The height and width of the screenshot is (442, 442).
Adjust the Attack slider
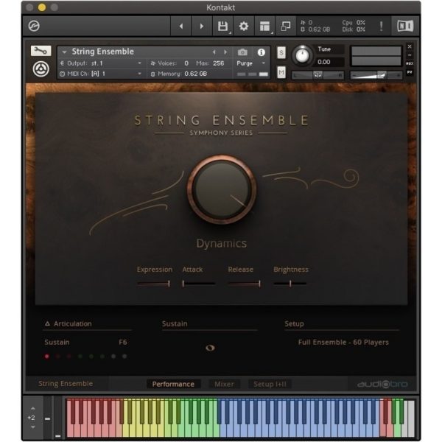[199, 284]
